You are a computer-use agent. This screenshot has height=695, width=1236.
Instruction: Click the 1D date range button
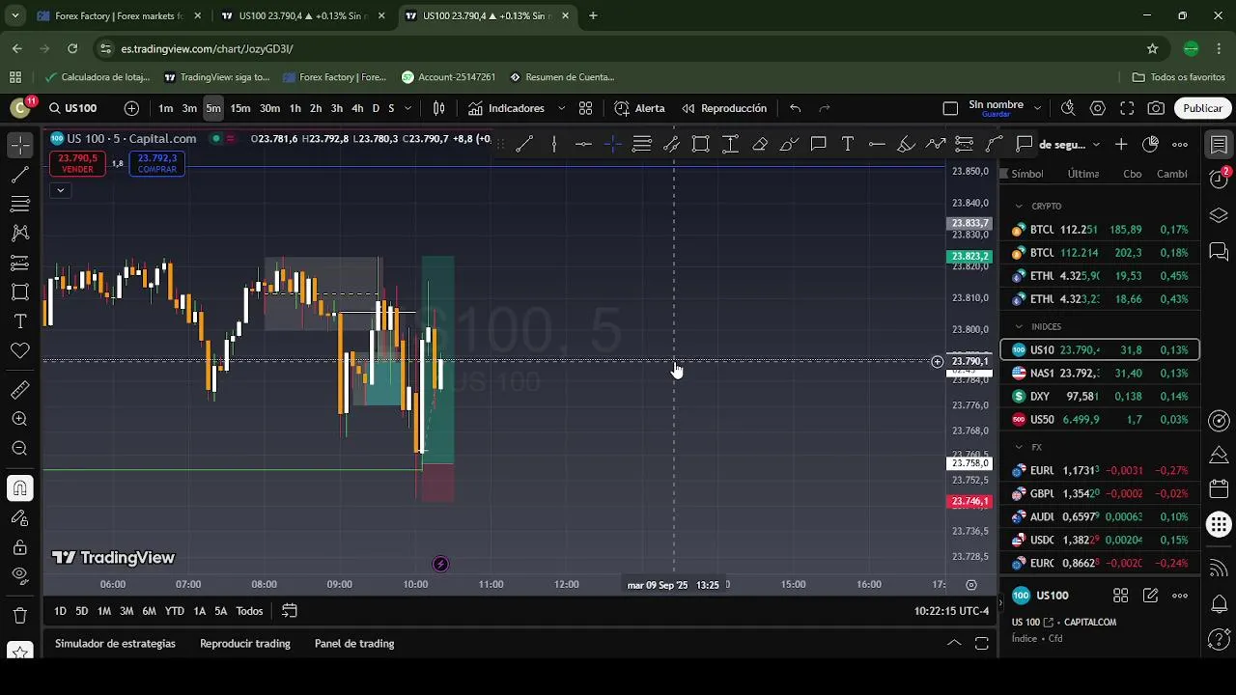point(60,611)
